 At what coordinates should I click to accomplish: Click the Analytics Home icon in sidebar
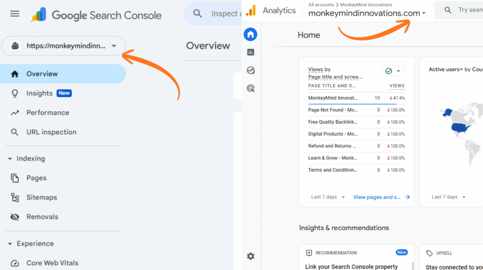tap(250, 34)
